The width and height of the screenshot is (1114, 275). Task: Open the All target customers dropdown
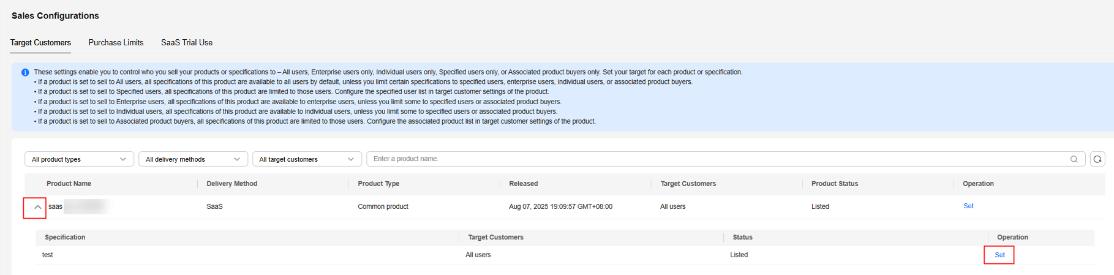(x=307, y=159)
